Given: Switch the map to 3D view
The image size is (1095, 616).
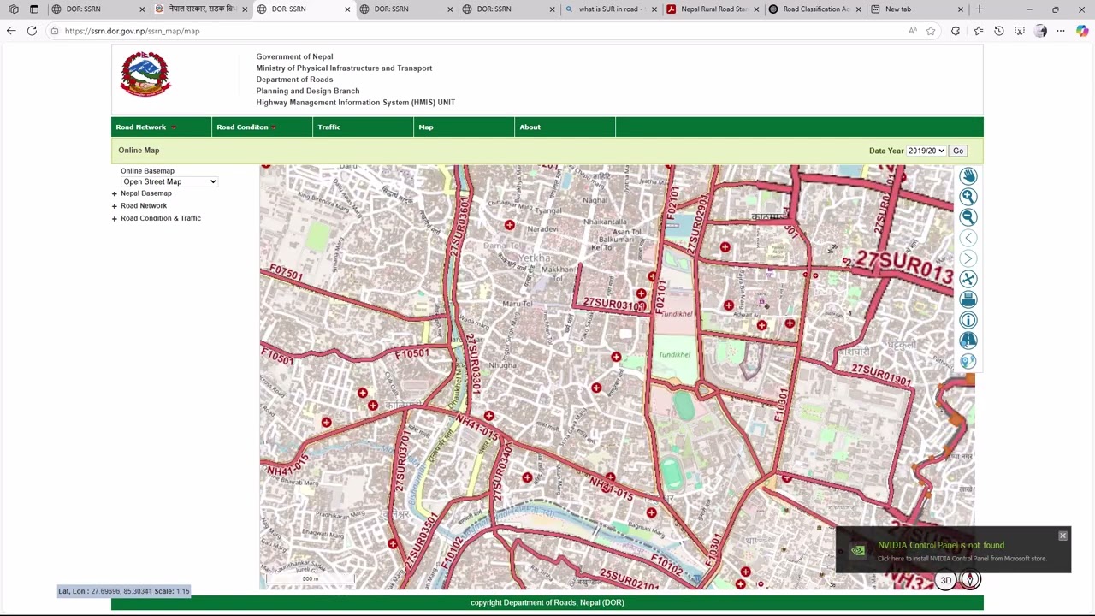Looking at the screenshot, I should point(946,580).
